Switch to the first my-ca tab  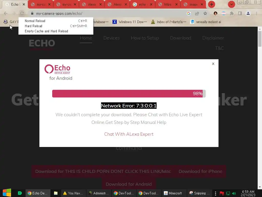41,5
